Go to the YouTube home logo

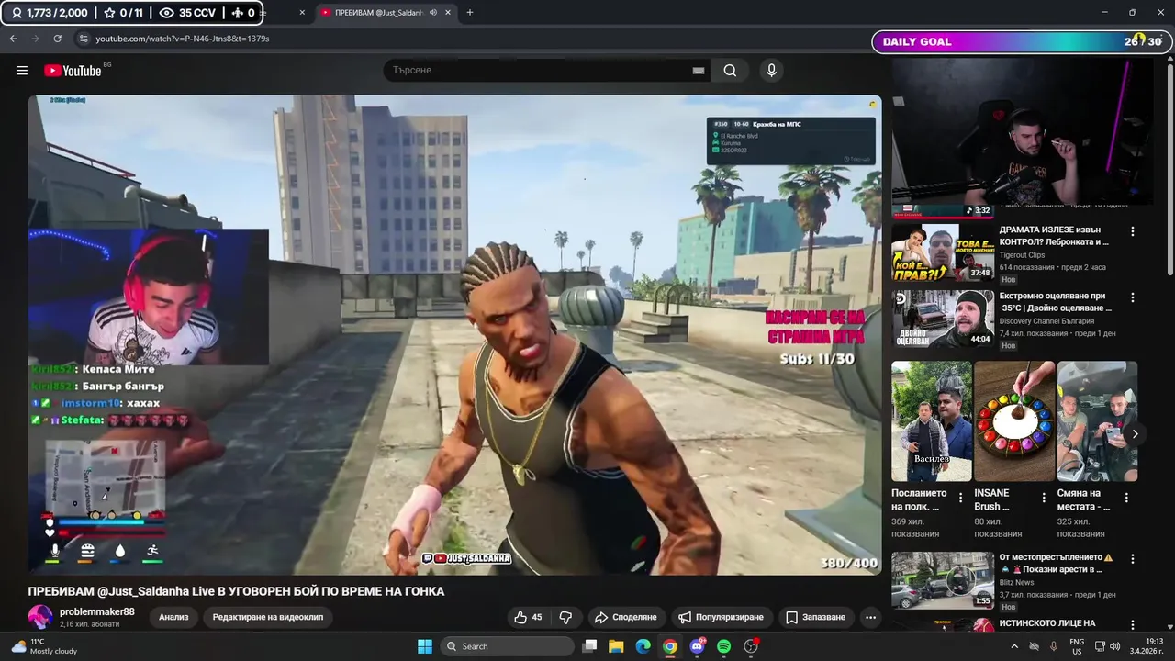(73, 71)
